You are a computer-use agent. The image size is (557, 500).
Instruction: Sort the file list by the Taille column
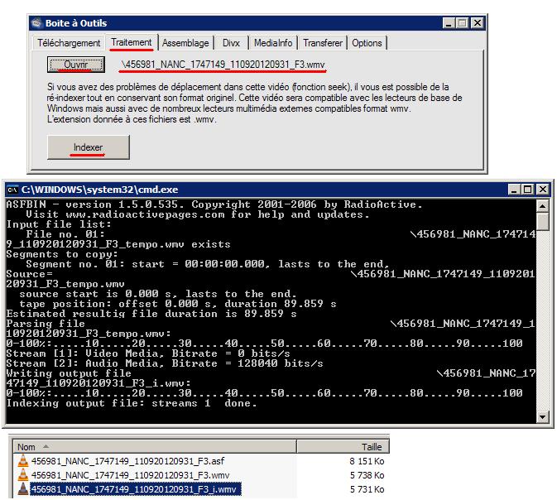tap(360, 445)
